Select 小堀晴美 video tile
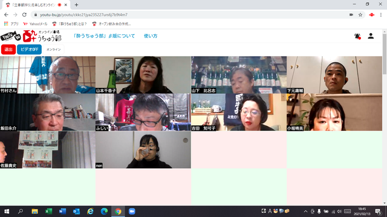 click(x=334, y=112)
